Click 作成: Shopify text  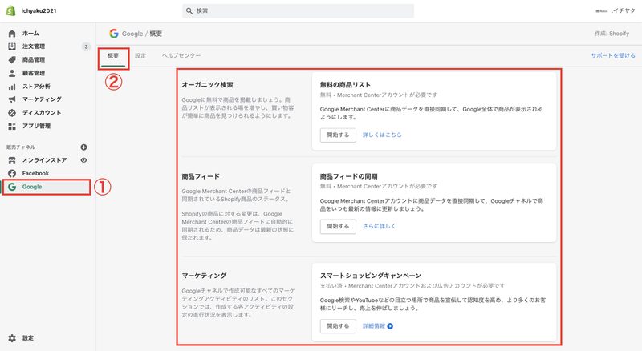[612, 34]
